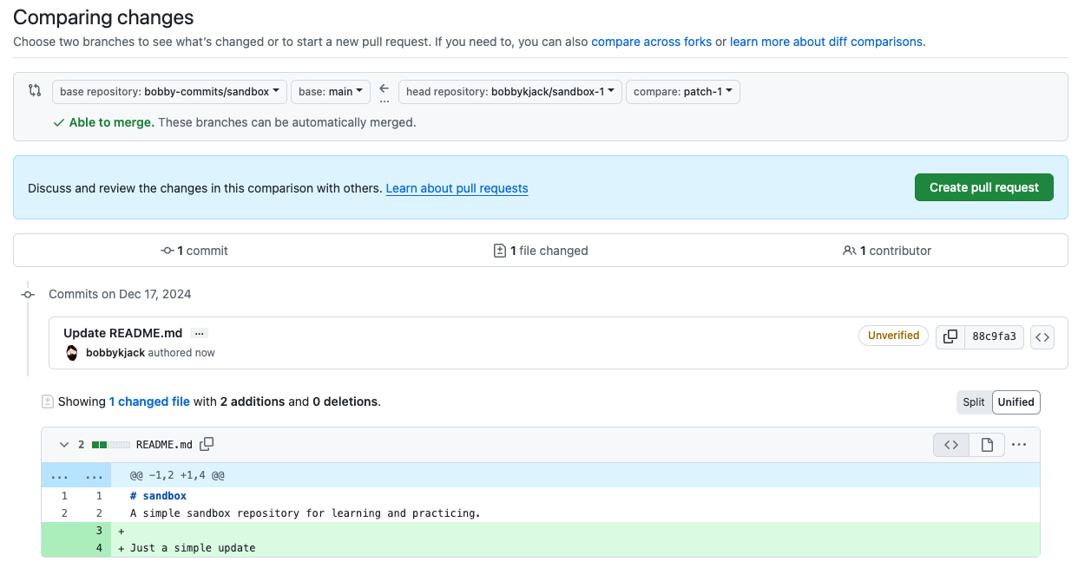Screen dimensions: 1078x581
Task: Open the base repository dropdown
Action: click(x=169, y=91)
